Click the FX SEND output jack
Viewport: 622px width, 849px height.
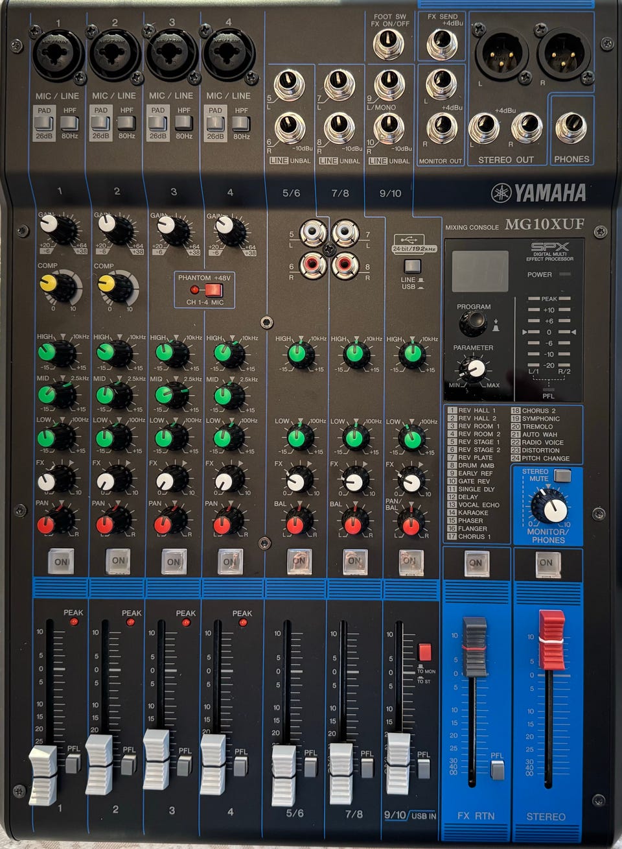click(x=442, y=44)
